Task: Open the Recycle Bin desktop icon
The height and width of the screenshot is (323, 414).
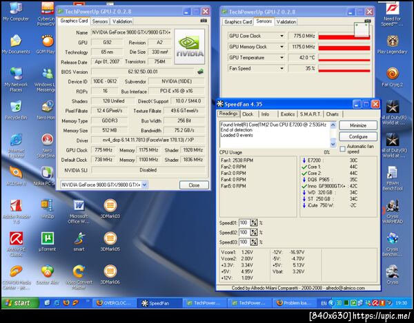Action: click(x=16, y=110)
